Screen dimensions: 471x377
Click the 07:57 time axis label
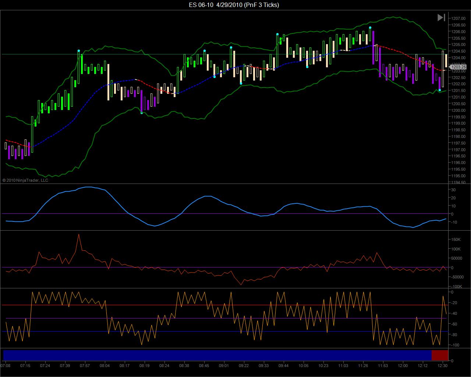click(x=85, y=366)
